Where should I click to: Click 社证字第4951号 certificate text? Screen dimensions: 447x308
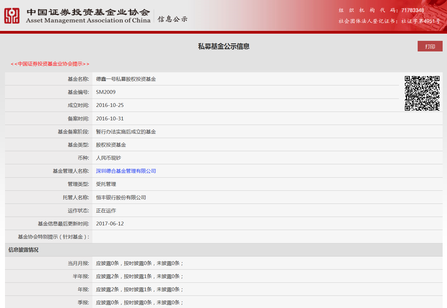coord(420,21)
